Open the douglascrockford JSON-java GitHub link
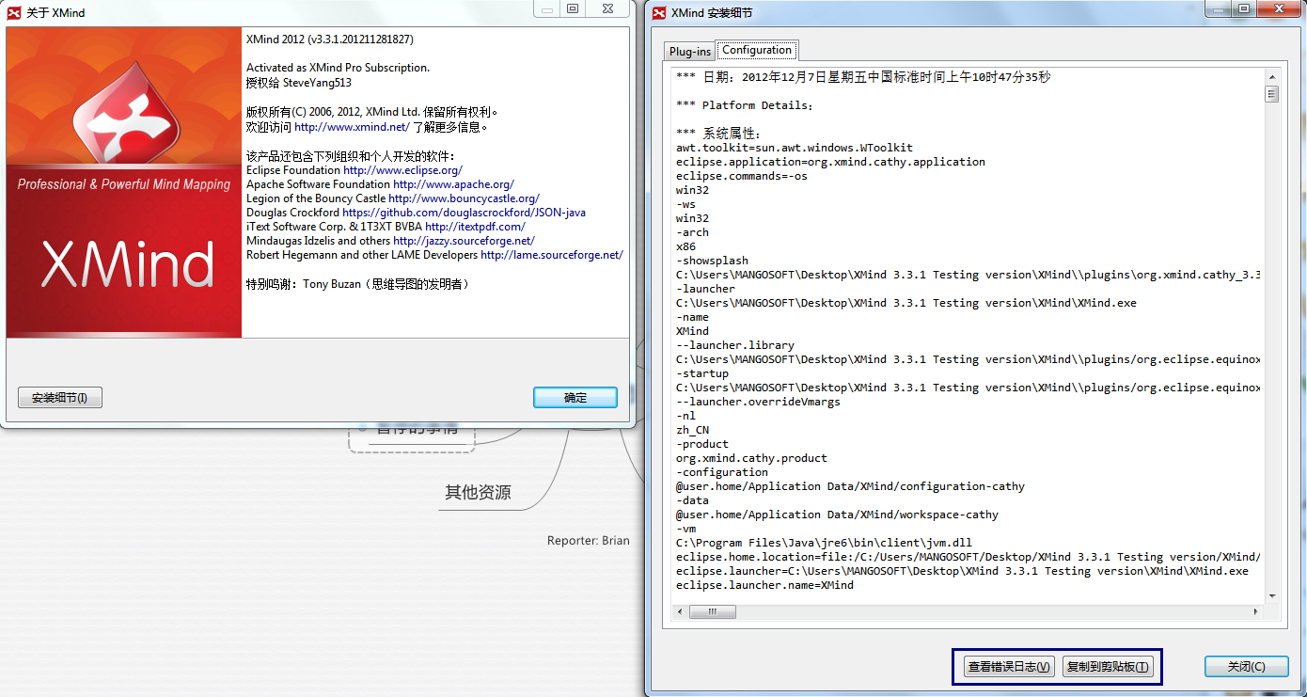The height and width of the screenshot is (697, 1307). pos(464,213)
